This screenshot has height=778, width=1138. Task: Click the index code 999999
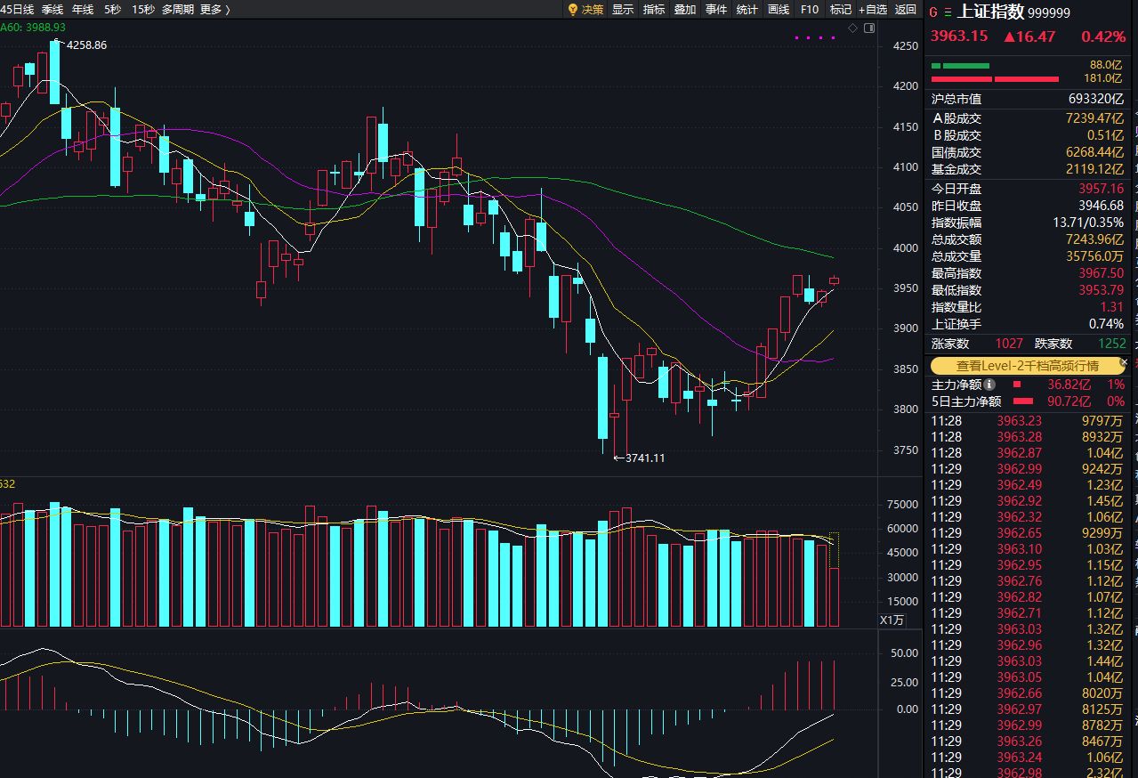tap(1049, 13)
